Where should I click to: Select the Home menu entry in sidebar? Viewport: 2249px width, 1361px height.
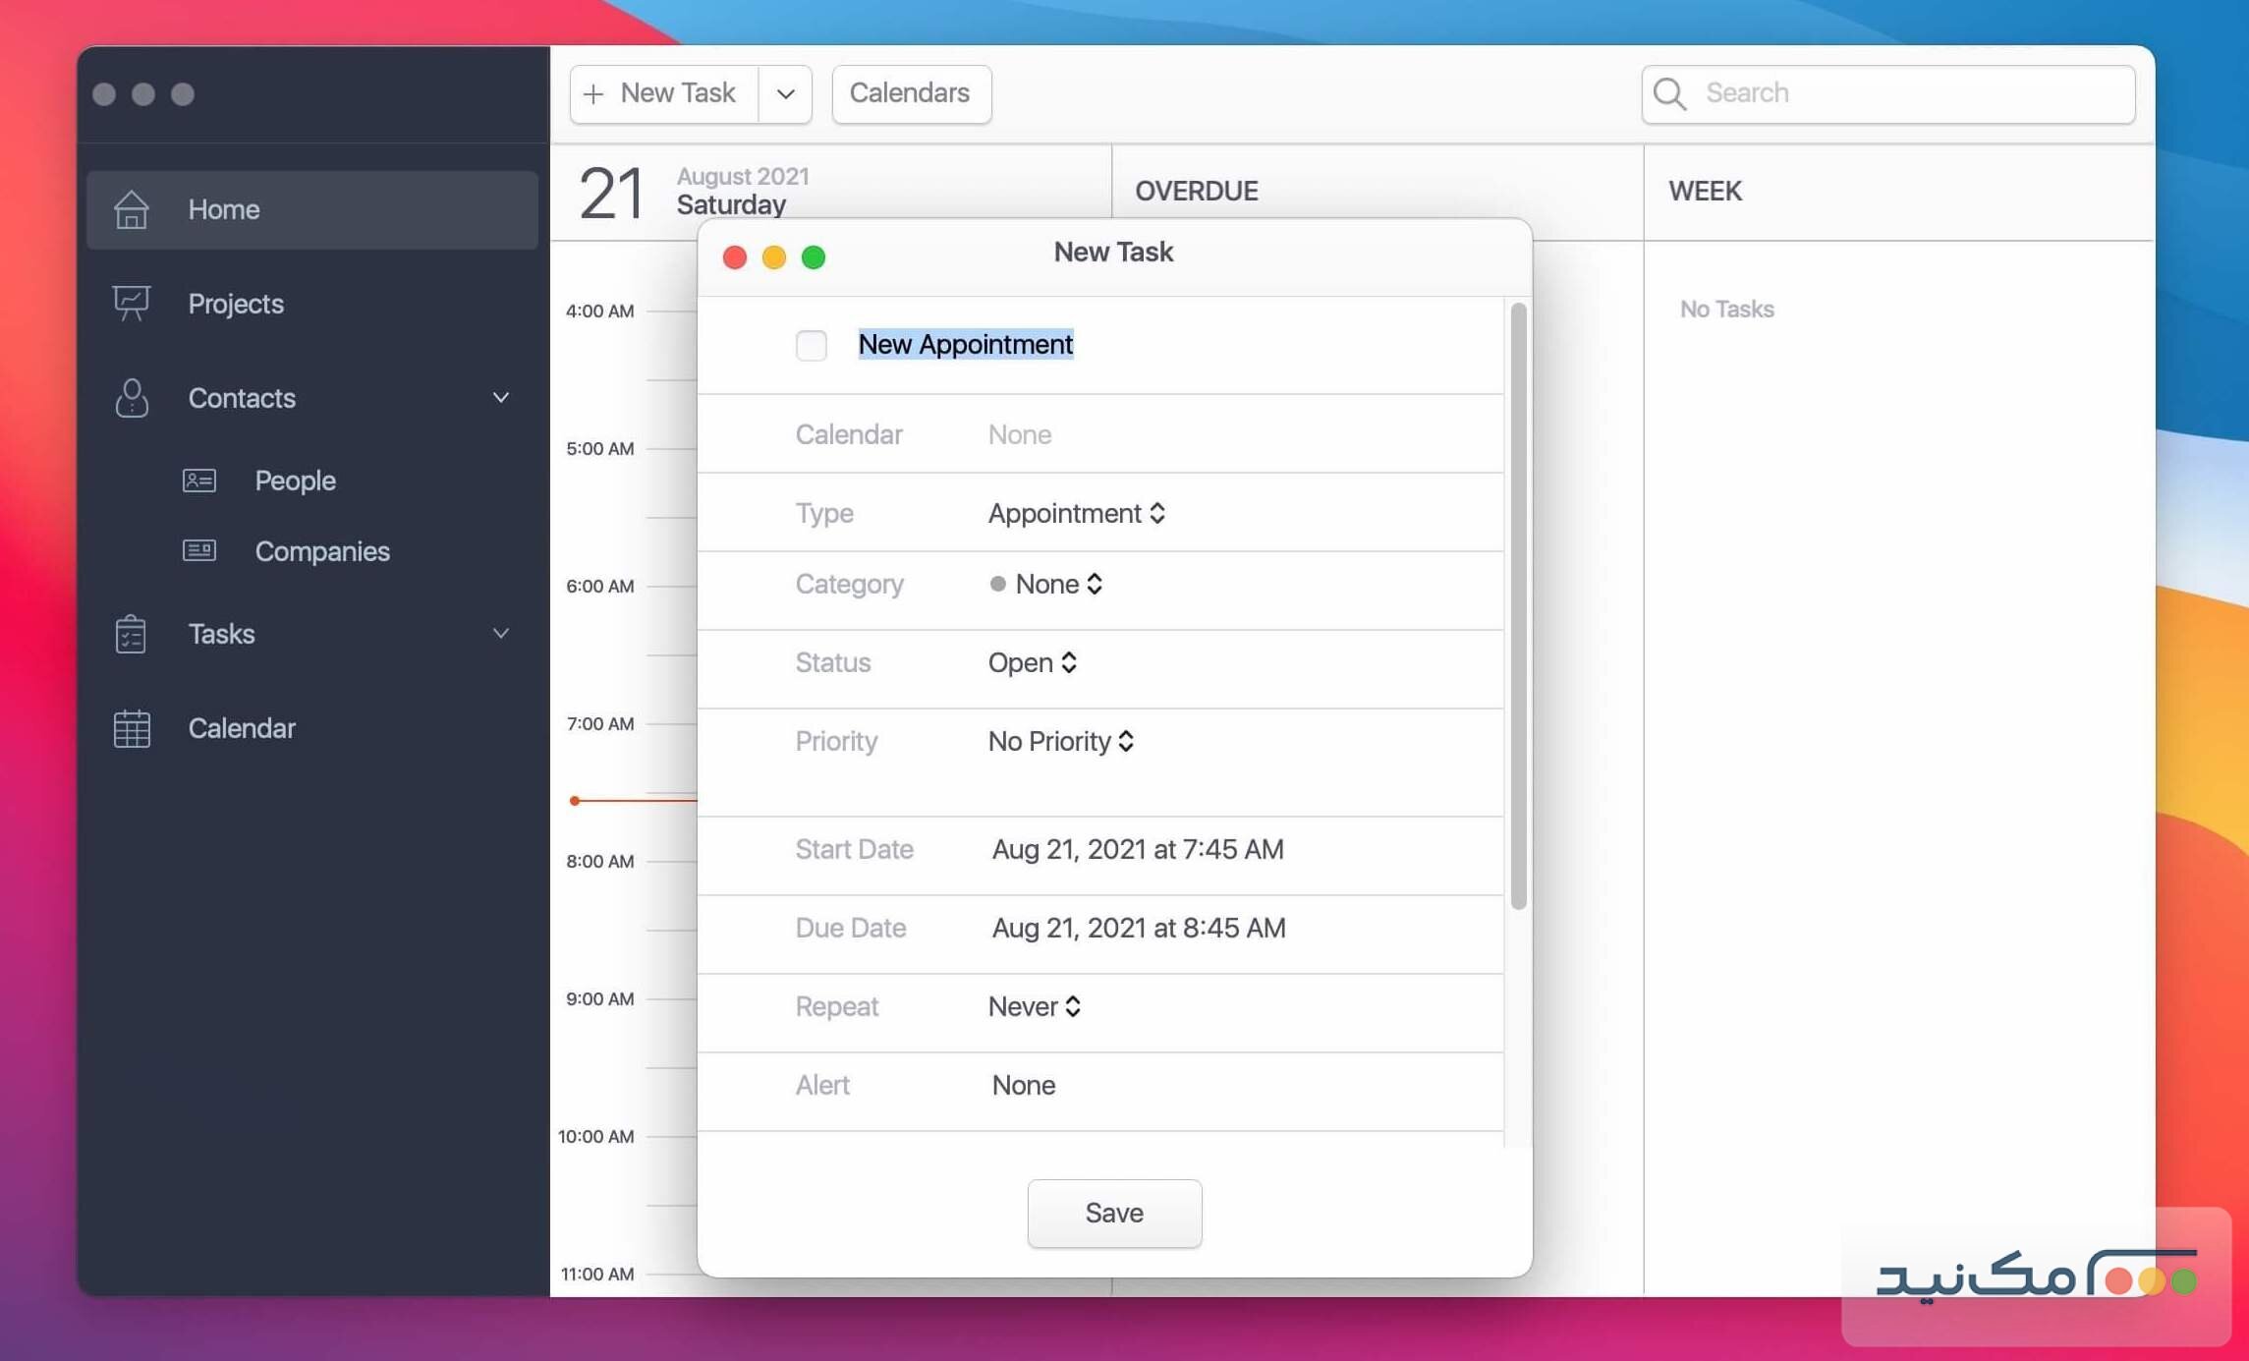coord(223,208)
